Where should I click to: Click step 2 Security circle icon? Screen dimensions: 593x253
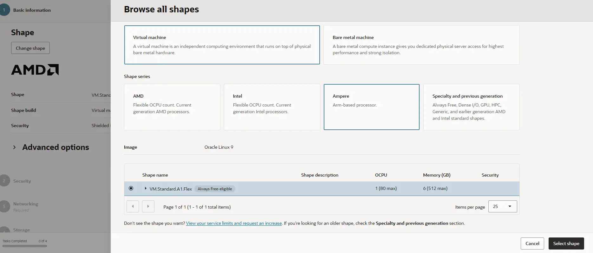[4, 181]
